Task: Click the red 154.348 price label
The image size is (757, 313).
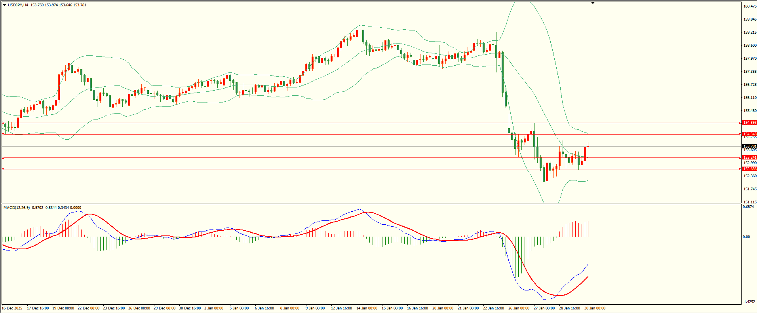Action: click(749, 134)
